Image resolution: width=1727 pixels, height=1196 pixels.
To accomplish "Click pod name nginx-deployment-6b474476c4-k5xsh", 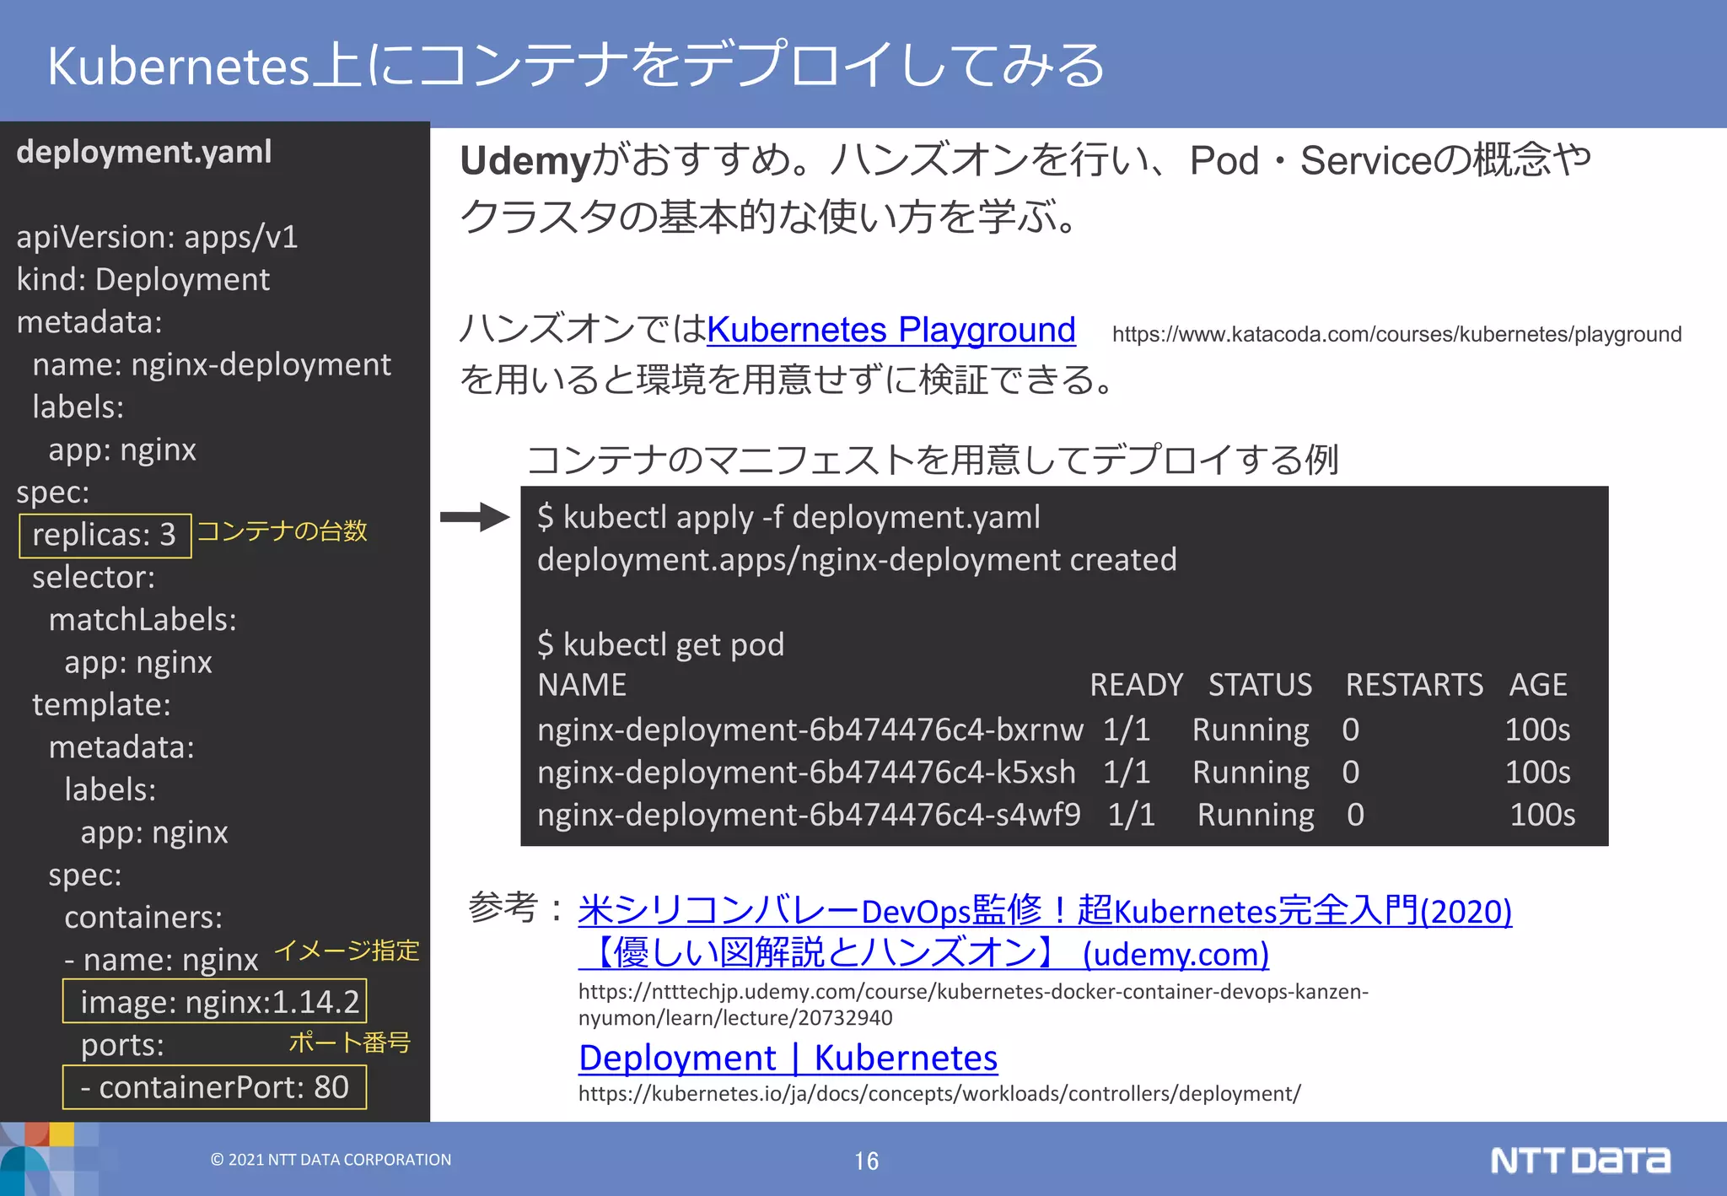I will coord(806,773).
